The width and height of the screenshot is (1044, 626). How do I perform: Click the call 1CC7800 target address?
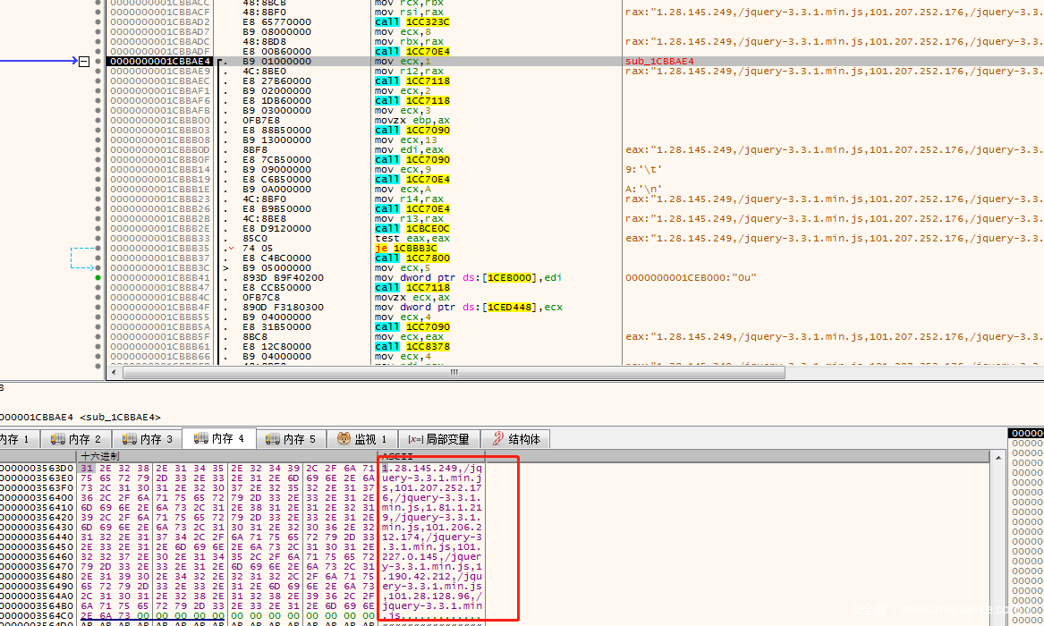pyautogui.click(x=428, y=258)
